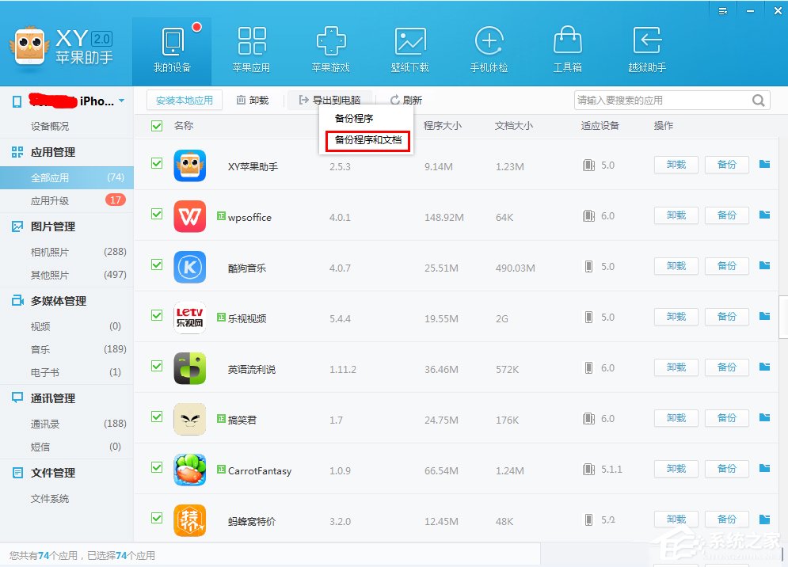Select the 越狱助手 jailbreak helper icon
Viewport: 788px width, 567px height.
(x=646, y=44)
